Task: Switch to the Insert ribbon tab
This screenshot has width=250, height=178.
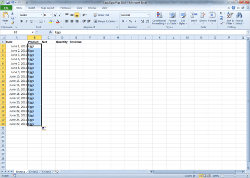Action: (x=32, y=8)
